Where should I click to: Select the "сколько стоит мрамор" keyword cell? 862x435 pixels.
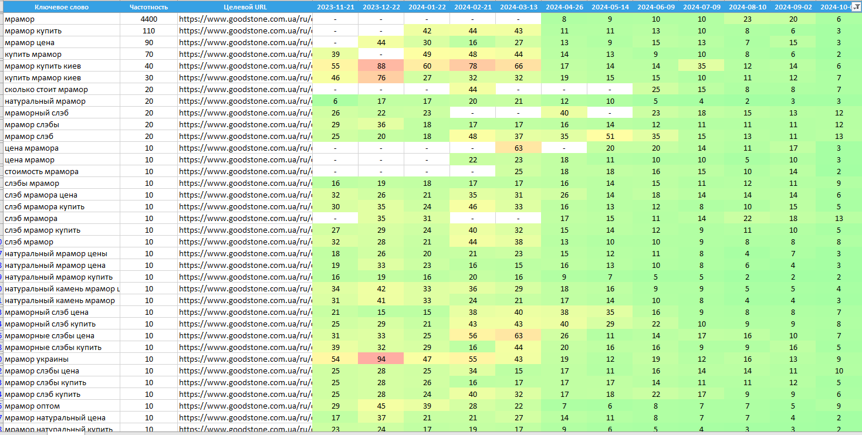coord(46,89)
